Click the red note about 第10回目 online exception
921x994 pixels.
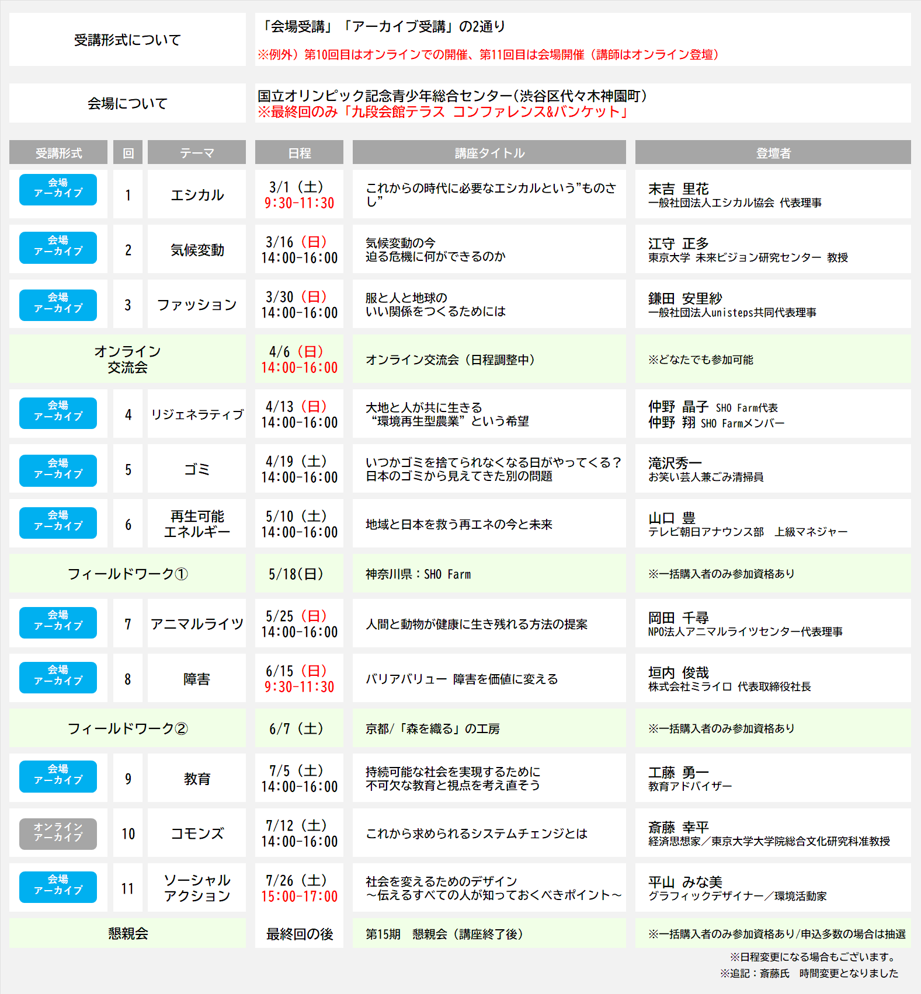(489, 54)
